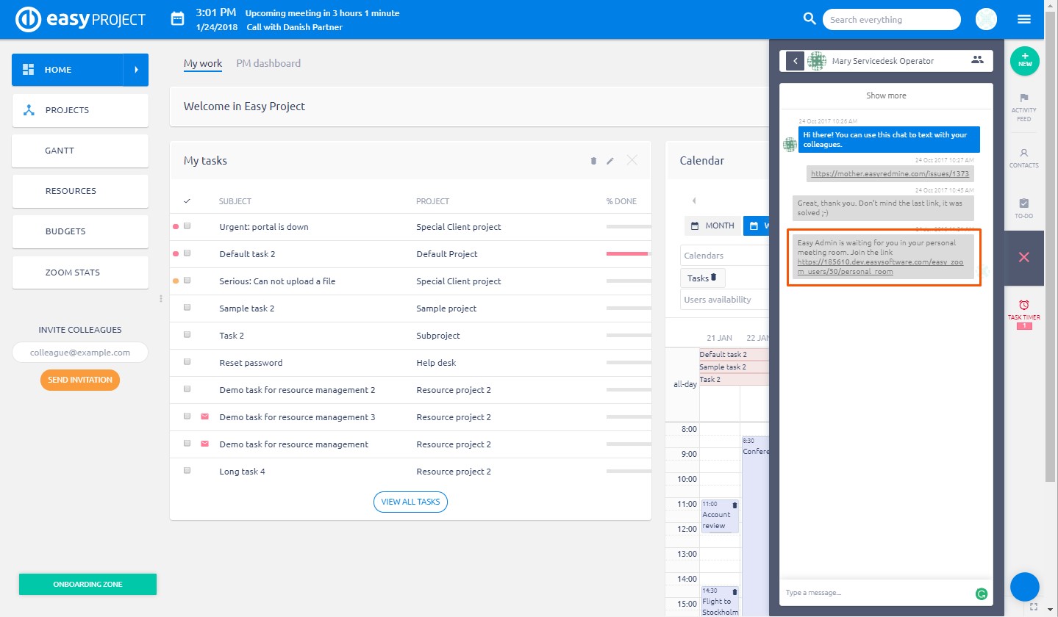Check the box for Sample task 2
The height and width of the screenshot is (617, 1058).
(x=187, y=308)
